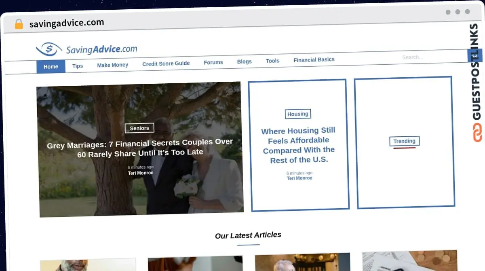The height and width of the screenshot is (271, 485).
Task: Read the Where Housing Still Feels Affordable article
Action: [x=299, y=145]
